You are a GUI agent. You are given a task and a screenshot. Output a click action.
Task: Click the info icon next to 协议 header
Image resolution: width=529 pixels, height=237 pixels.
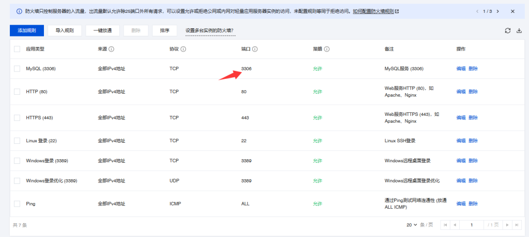tap(183, 49)
